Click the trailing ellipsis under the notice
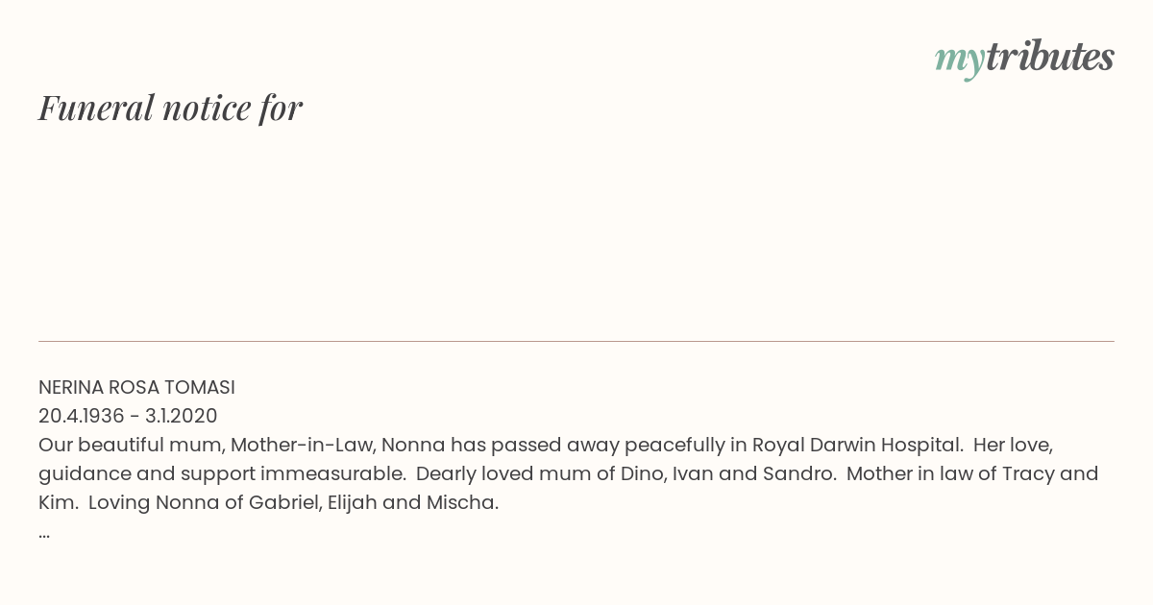Screen dimensions: 1153x605 point(44,534)
